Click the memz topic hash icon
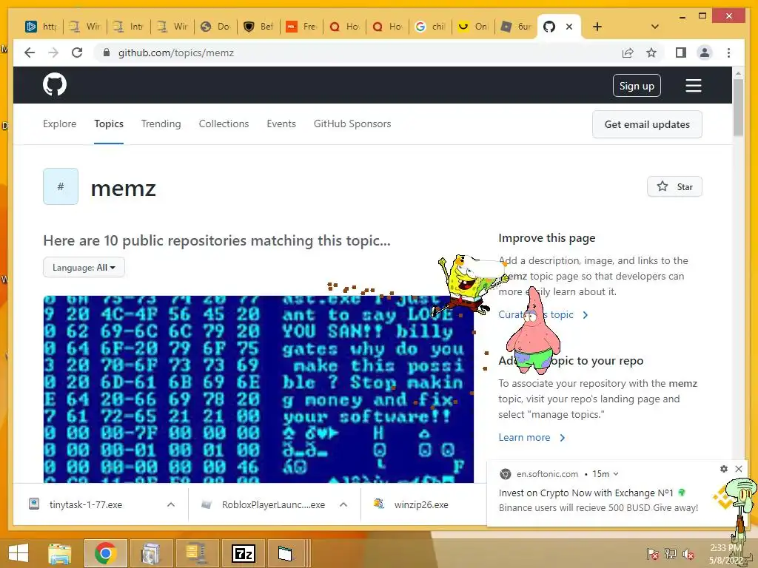This screenshot has width=758, height=568. (61, 186)
